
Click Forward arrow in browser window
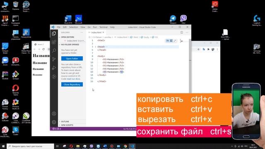click(39, 49)
